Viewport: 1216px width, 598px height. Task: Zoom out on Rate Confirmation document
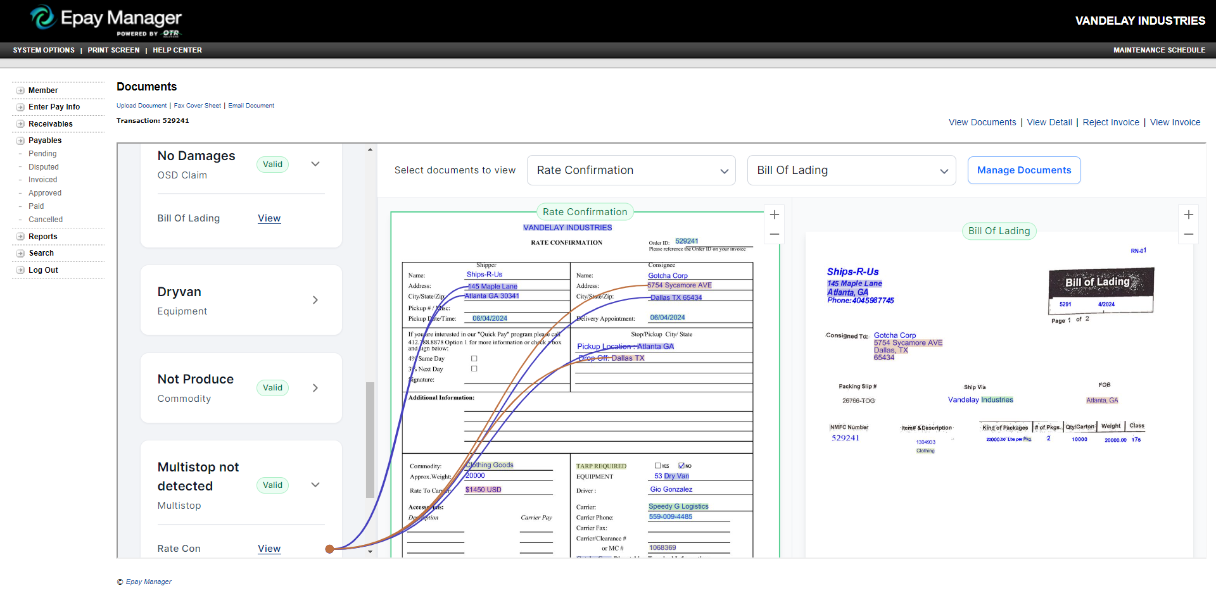click(x=774, y=234)
